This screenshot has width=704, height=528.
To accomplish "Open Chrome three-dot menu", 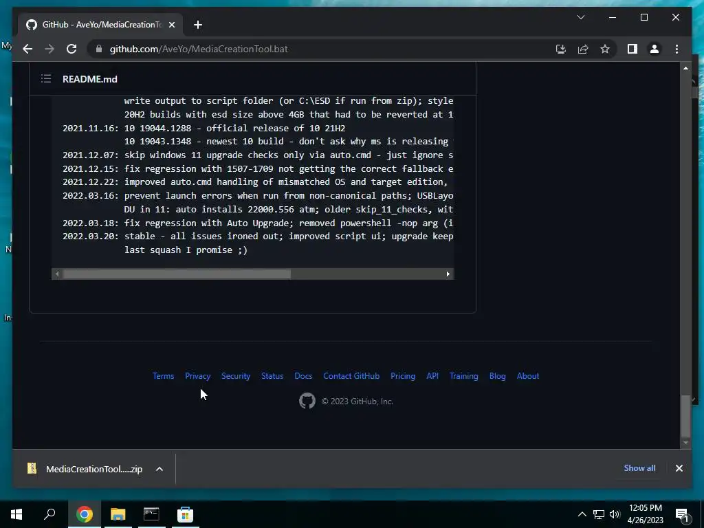I will (x=676, y=49).
